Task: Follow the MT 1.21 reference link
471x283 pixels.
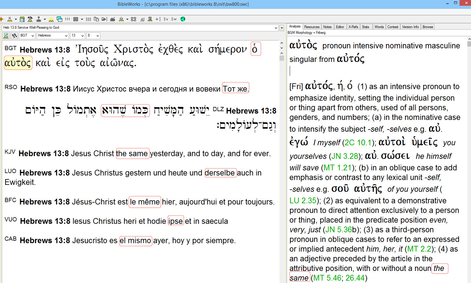Action: click(x=337, y=168)
